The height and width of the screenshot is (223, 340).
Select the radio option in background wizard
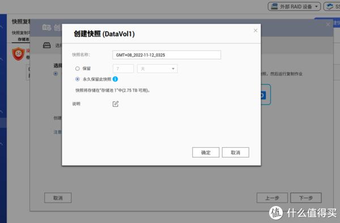(x=56, y=74)
